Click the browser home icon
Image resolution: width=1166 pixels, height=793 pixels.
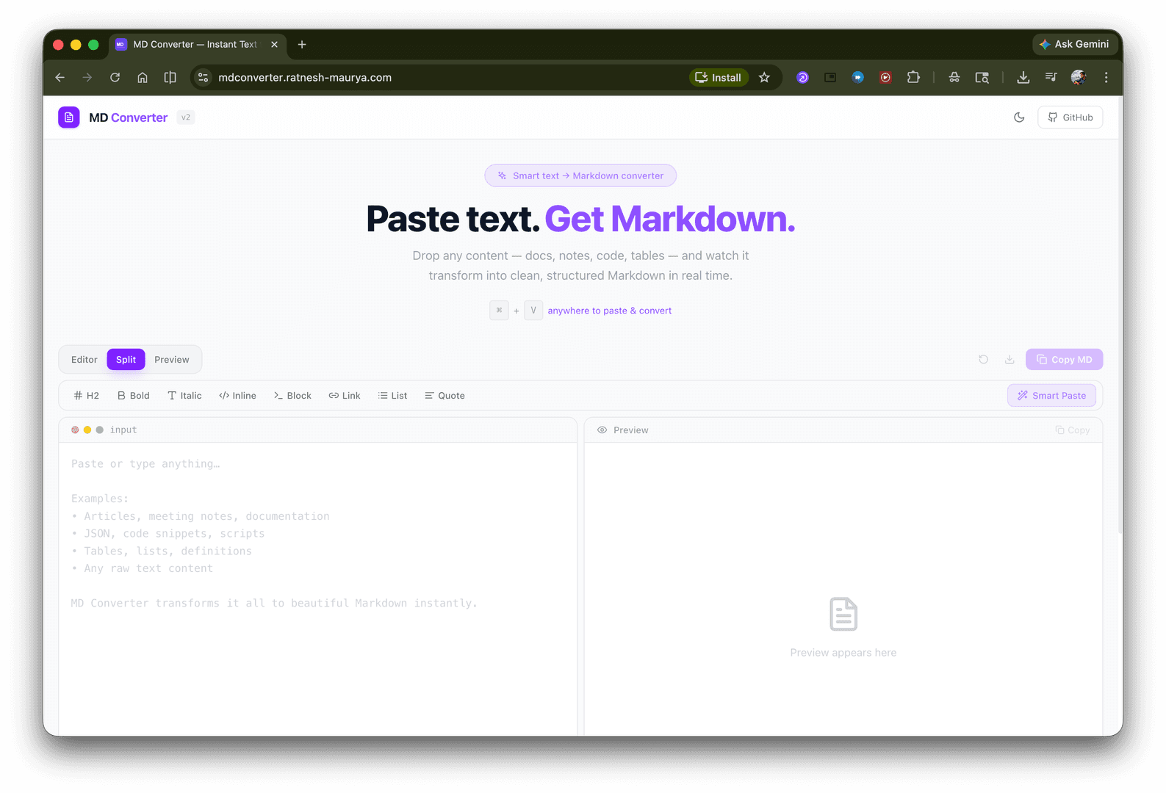pos(143,77)
